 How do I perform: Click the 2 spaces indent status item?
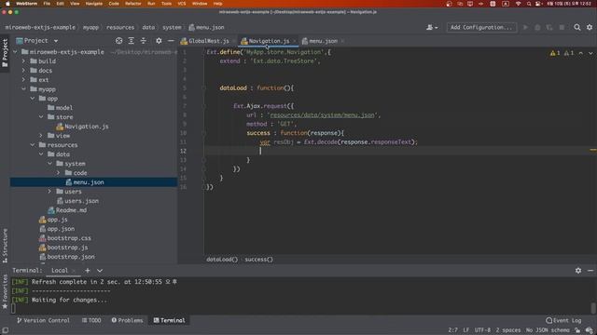coord(507,330)
